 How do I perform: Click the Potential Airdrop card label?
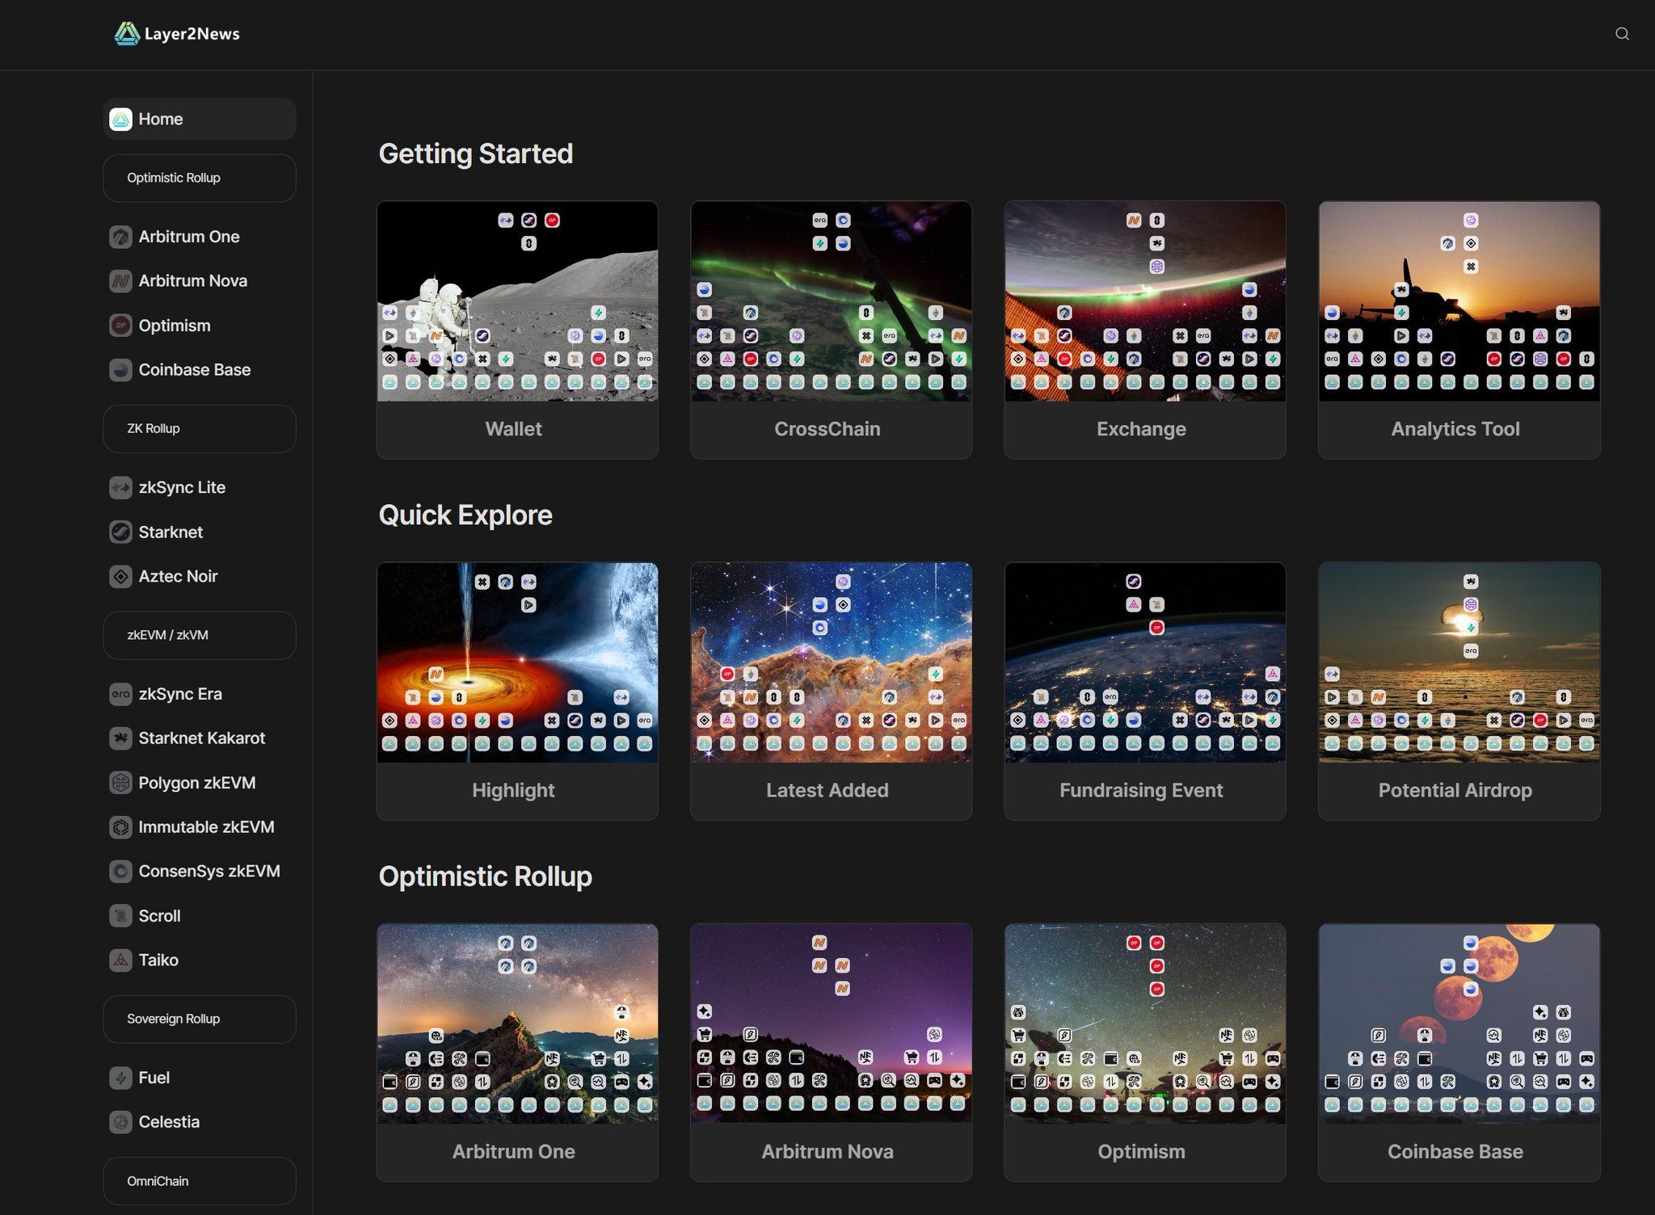coord(1455,790)
